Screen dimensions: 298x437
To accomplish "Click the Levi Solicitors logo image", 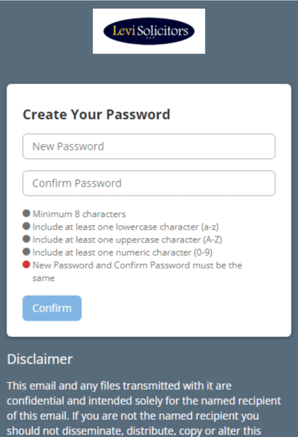I will (x=149, y=31).
